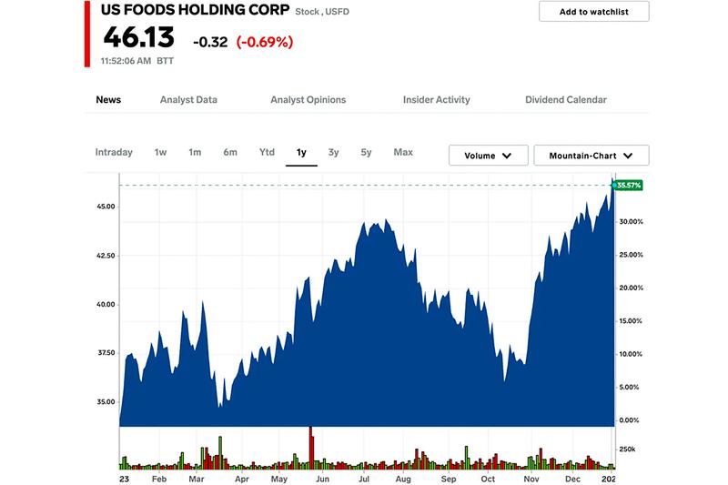Viewport: 728px width, 485px height.
Task: Select the Intraday chart range
Action: click(114, 152)
